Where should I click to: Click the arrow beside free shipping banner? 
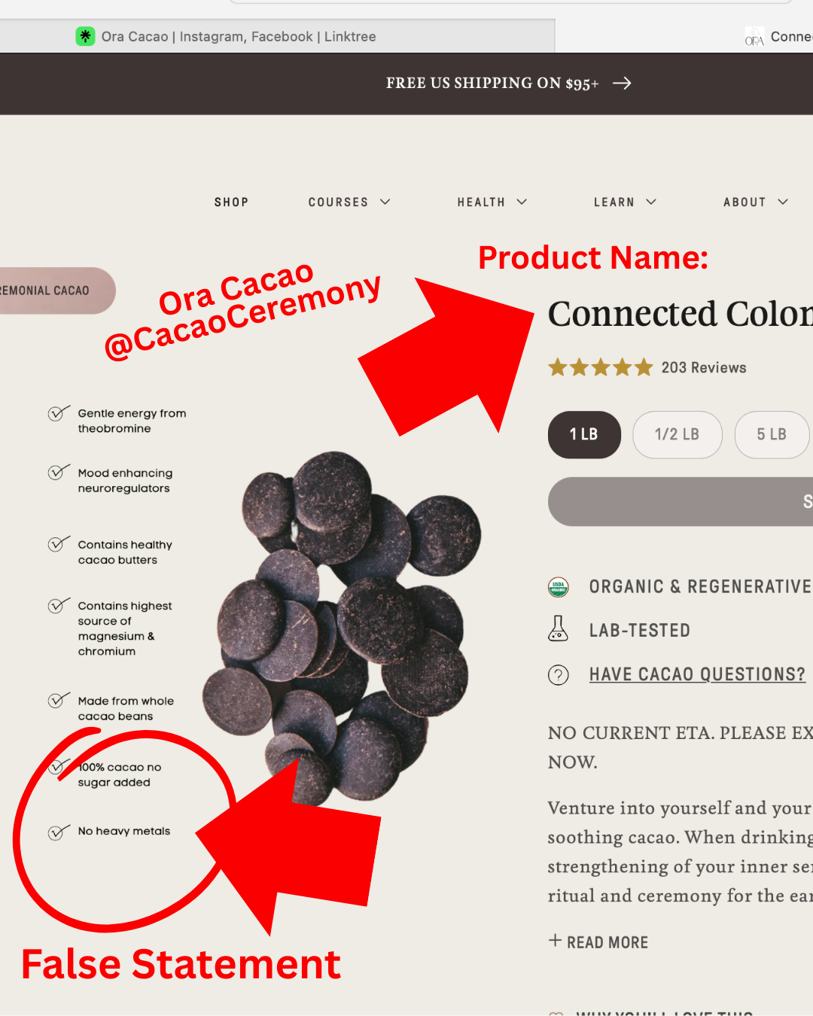pyautogui.click(x=622, y=83)
